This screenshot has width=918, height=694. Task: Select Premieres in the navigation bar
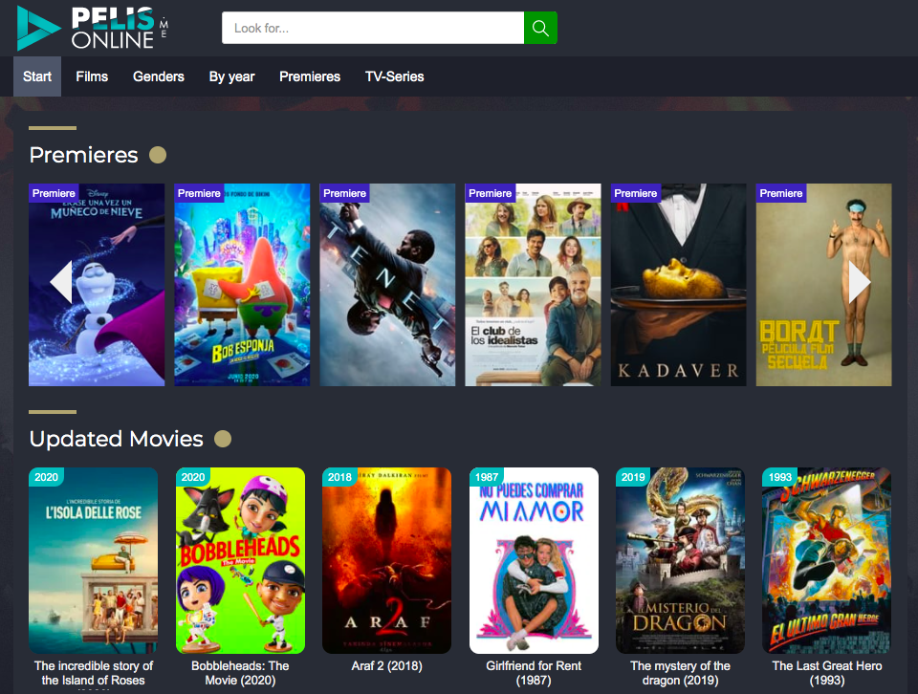tap(310, 76)
